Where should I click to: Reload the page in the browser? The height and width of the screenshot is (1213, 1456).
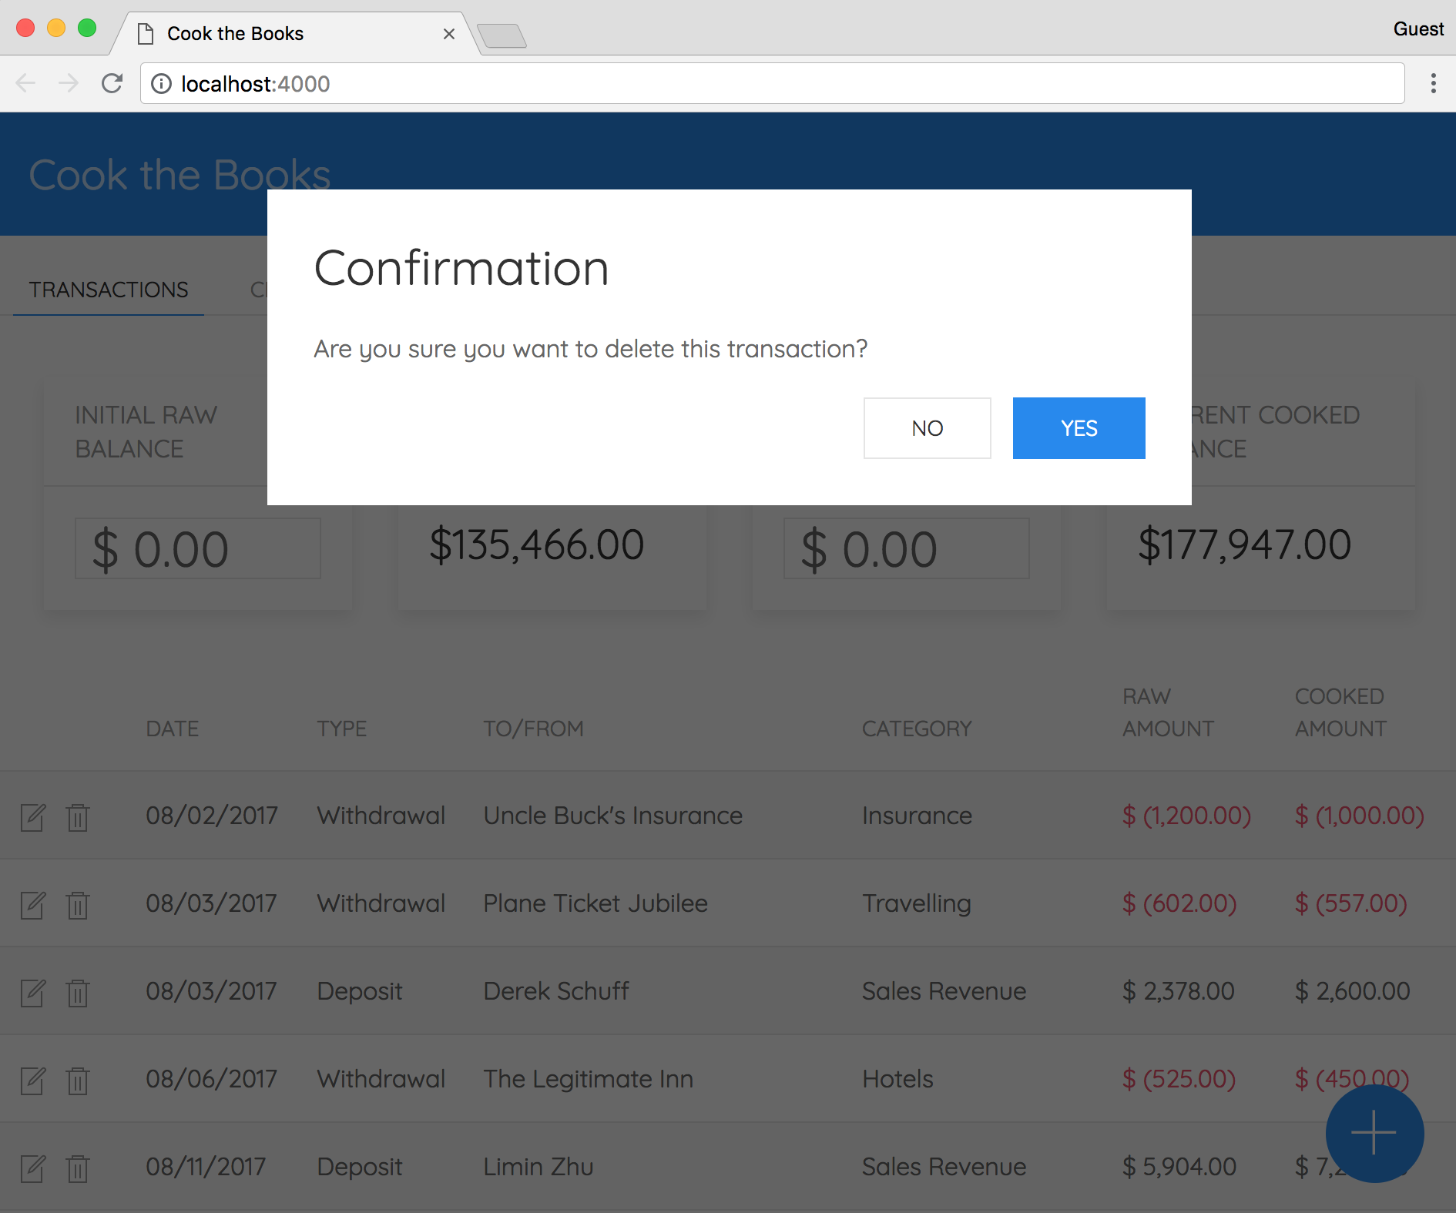pos(112,83)
